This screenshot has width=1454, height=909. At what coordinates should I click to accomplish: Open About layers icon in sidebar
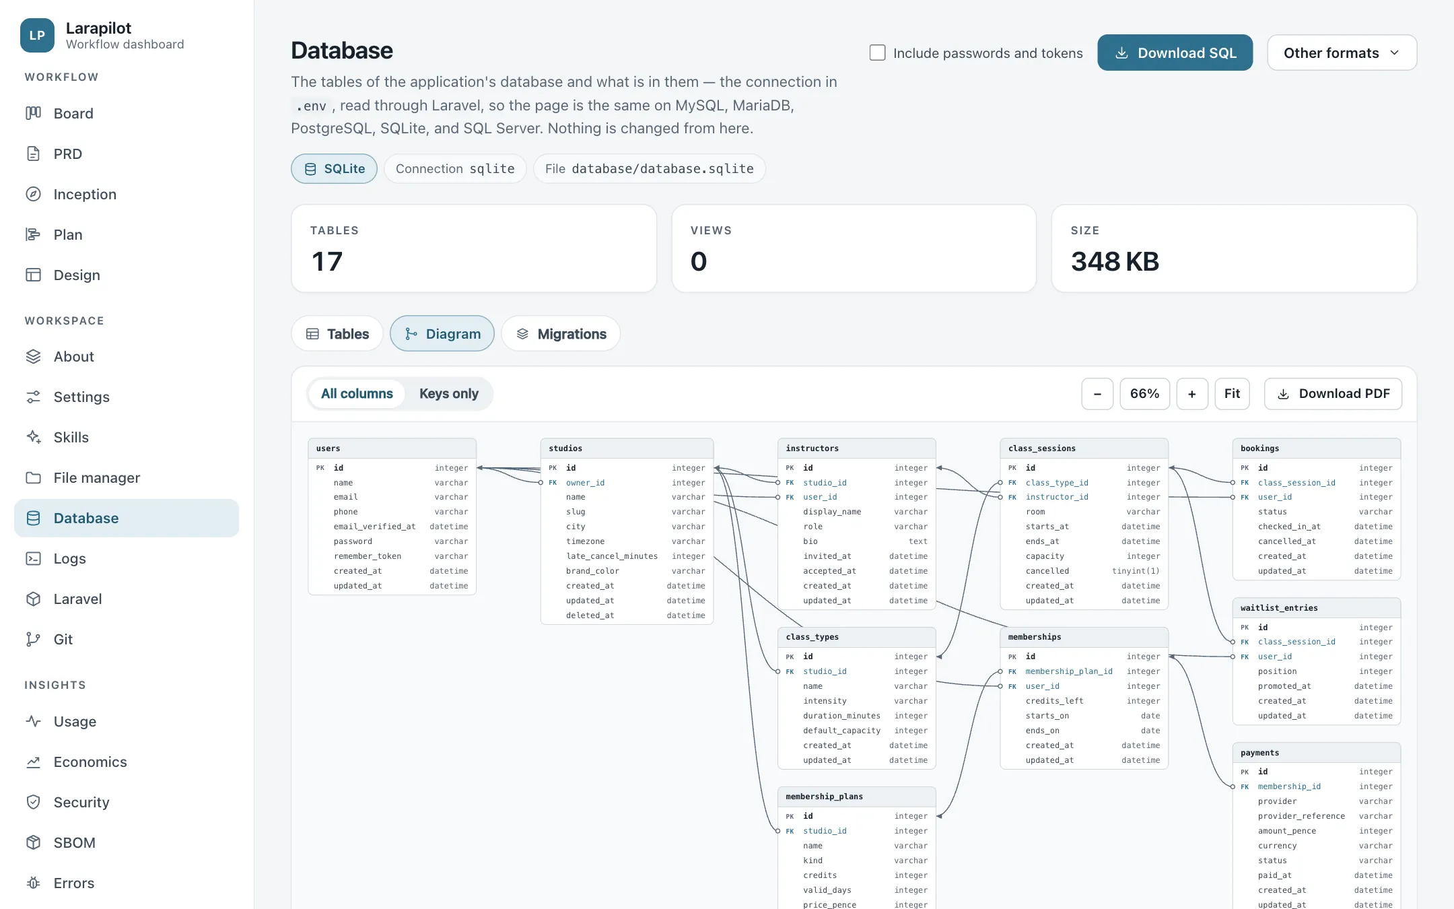[33, 356]
